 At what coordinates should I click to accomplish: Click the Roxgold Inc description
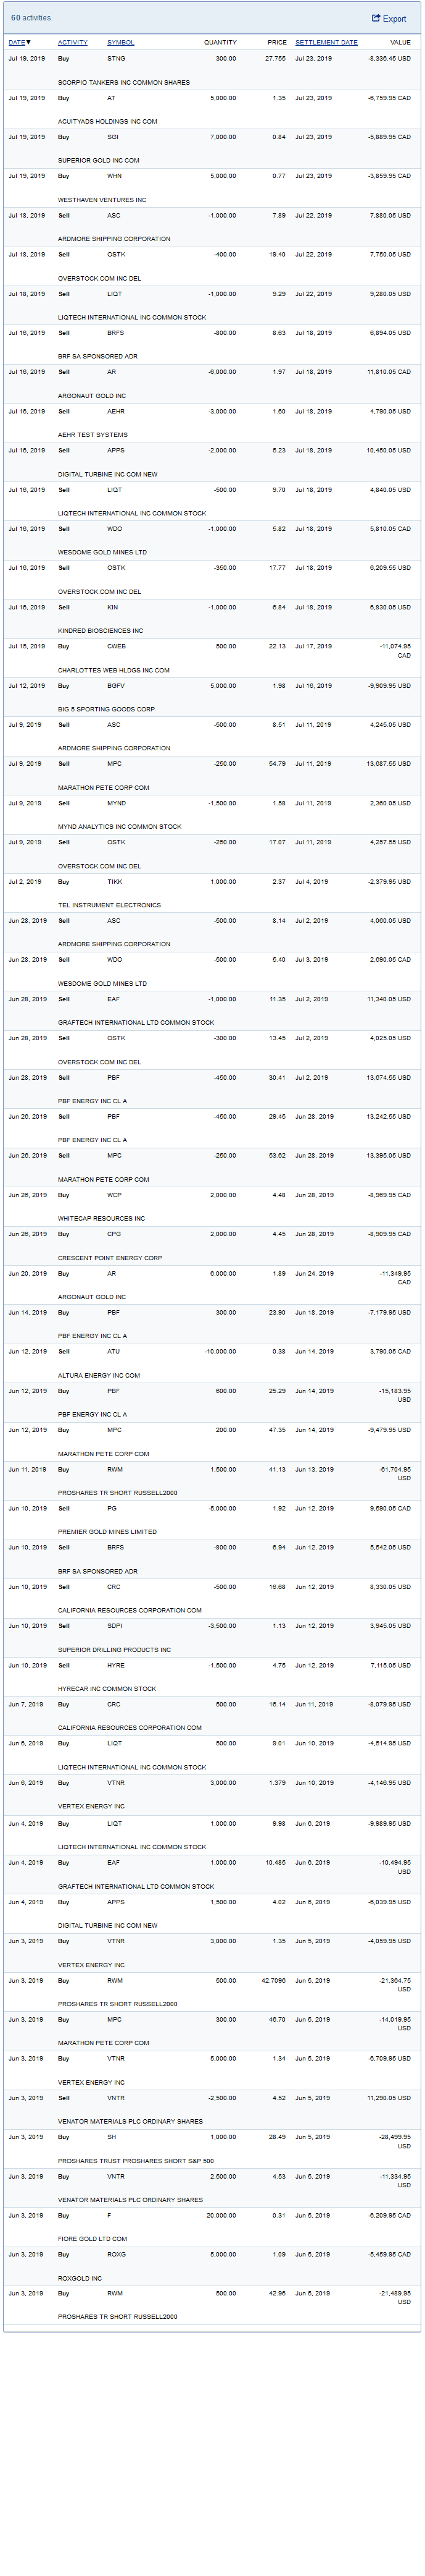pyautogui.click(x=80, y=2278)
